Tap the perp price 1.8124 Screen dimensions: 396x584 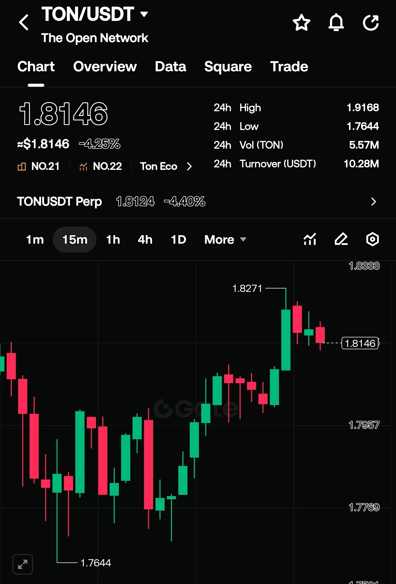point(135,202)
